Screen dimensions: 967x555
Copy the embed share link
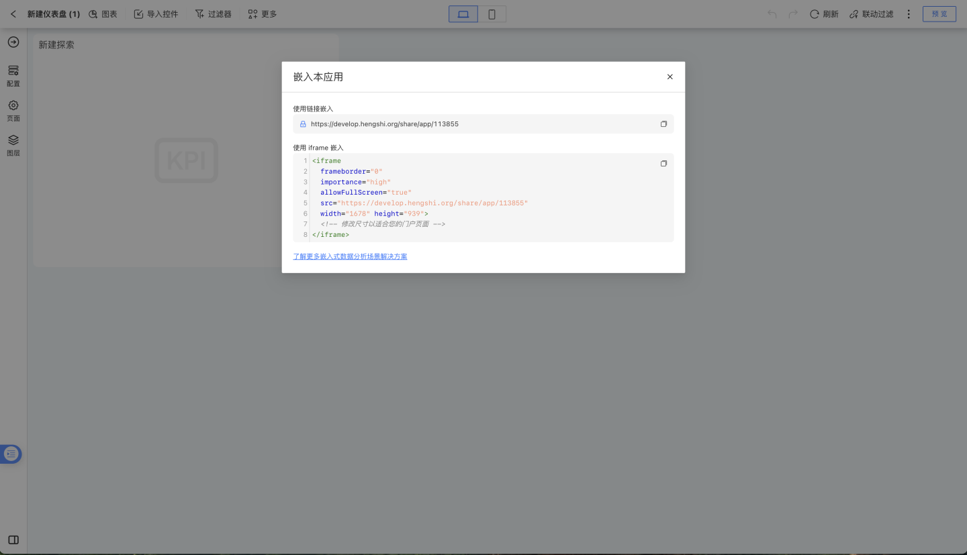663,124
